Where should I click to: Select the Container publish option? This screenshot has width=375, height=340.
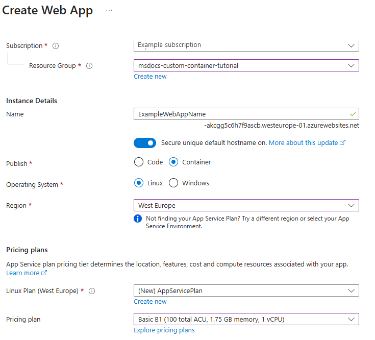173,162
